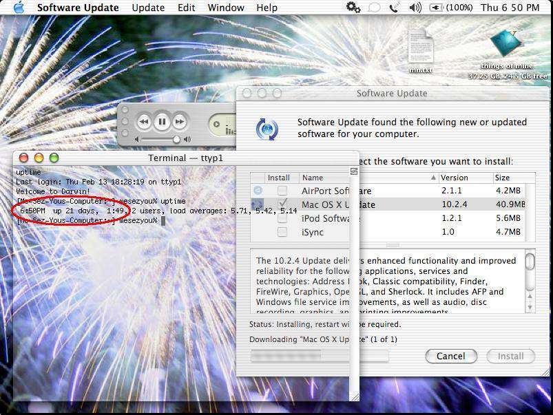553x415 pixels.
Task: Click the 4.7MB size value
Action: pyautogui.click(x=508, y=232)
